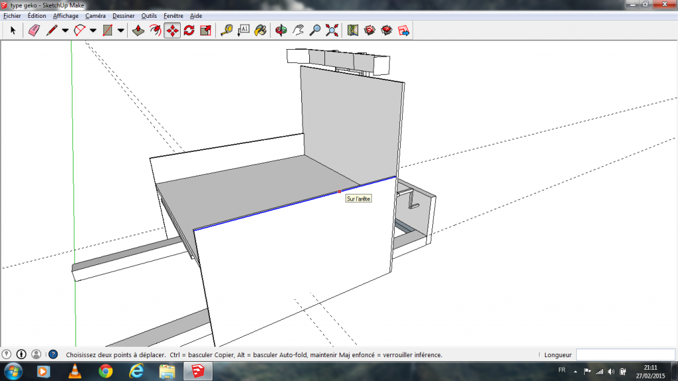
Task: Open the Dessiner menu
Action: 124,16
